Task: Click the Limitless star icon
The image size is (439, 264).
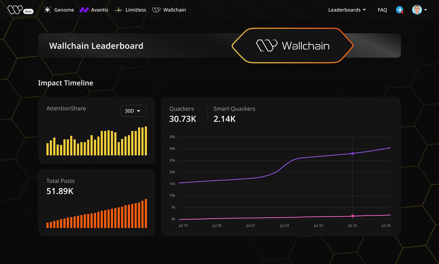Action: 119,10
